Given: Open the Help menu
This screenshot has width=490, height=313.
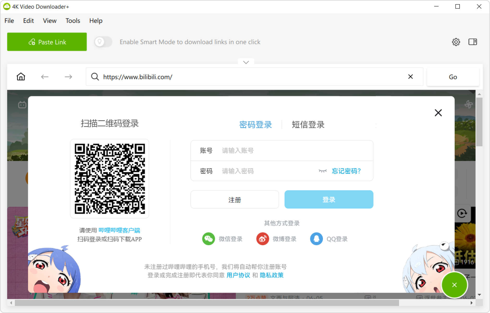Looking at the screenshot, I should [x=96, y=21].
